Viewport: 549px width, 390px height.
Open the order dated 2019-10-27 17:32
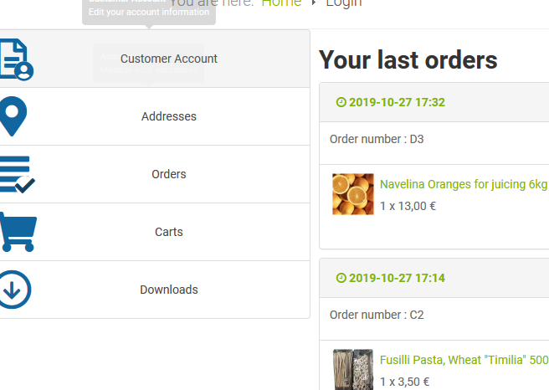click(x=397, y=103)
